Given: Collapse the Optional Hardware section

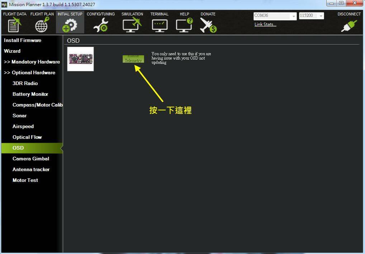Looking at the screenshot, I should click(29, 72).
